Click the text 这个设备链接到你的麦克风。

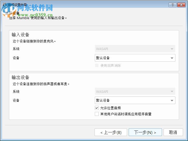pyautogui.click(x=34, y=41)
